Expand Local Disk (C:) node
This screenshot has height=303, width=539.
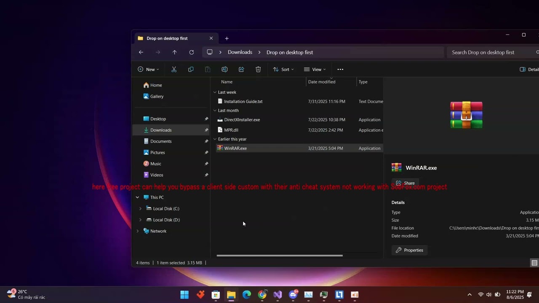point(140,209)
